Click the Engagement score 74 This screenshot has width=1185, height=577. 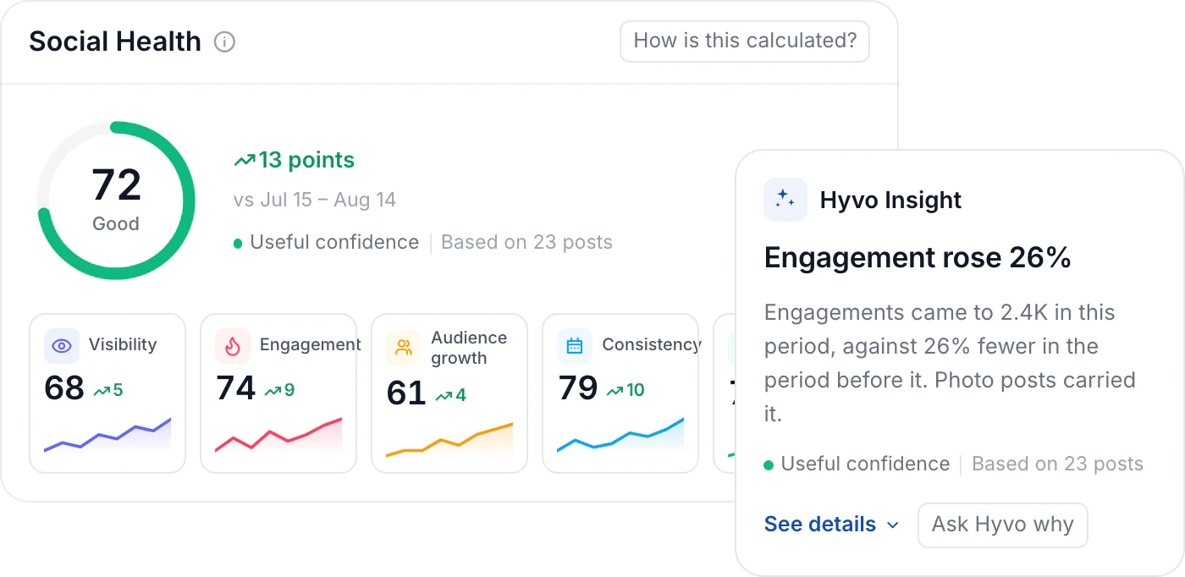pyautogui.click(x=235, y=388)
